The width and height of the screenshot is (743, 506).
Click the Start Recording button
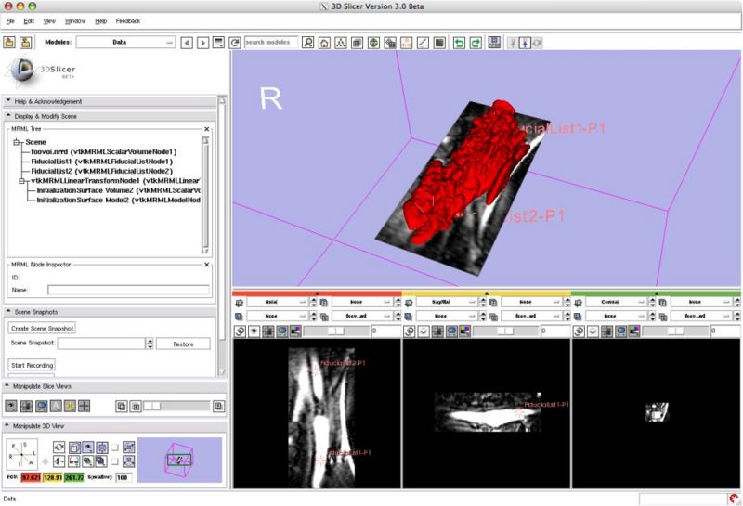click(32, 365)
